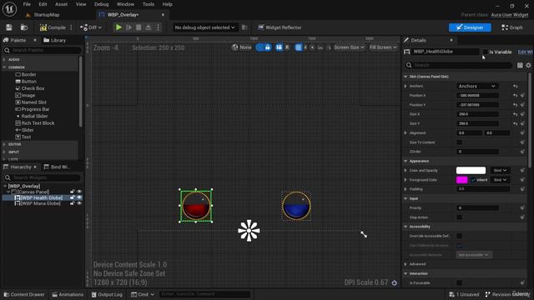Open the Window menu

pyautogui.click(x=125, y=4)
